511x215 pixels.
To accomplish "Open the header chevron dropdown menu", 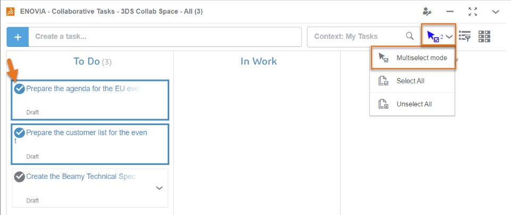I will (x=496, y=11).
